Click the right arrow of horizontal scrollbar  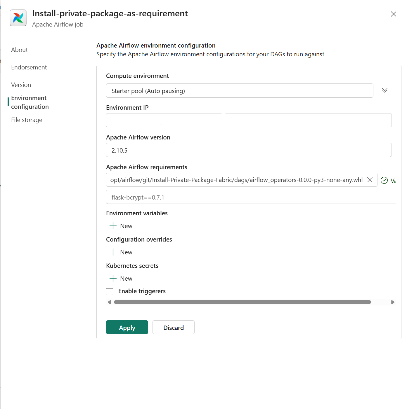[x=393, y=302]
